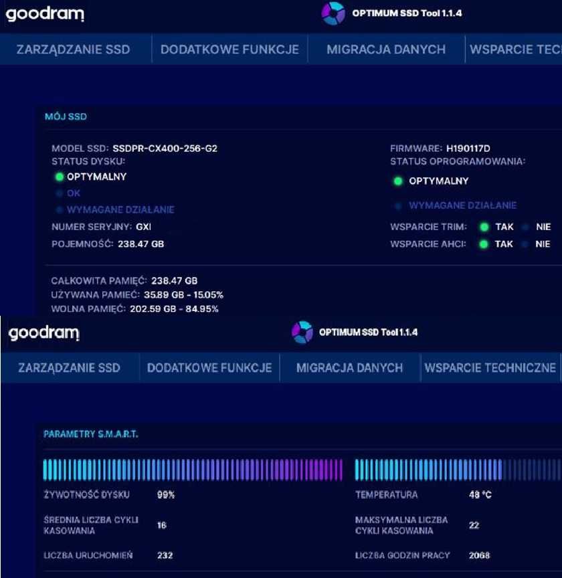The width and height of the screenshot is (562, 578).
Task: Click the Mój SSD section heading
Action: 66,117
